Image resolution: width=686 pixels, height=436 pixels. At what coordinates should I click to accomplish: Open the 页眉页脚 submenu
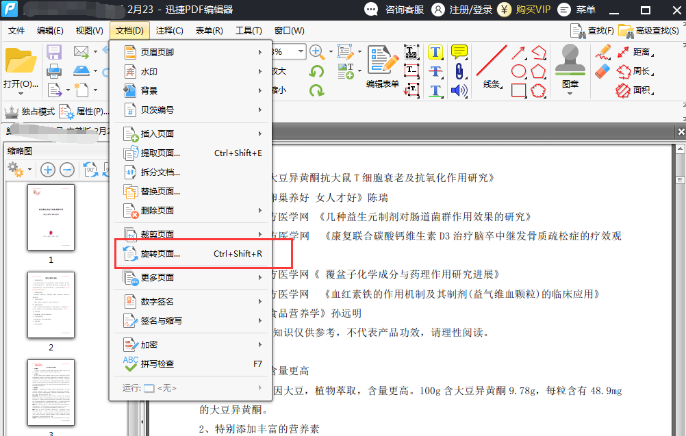192,52
